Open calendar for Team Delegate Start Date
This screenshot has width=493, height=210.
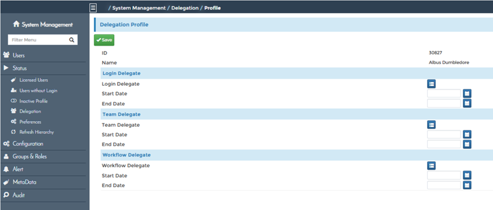pos(467,135)
